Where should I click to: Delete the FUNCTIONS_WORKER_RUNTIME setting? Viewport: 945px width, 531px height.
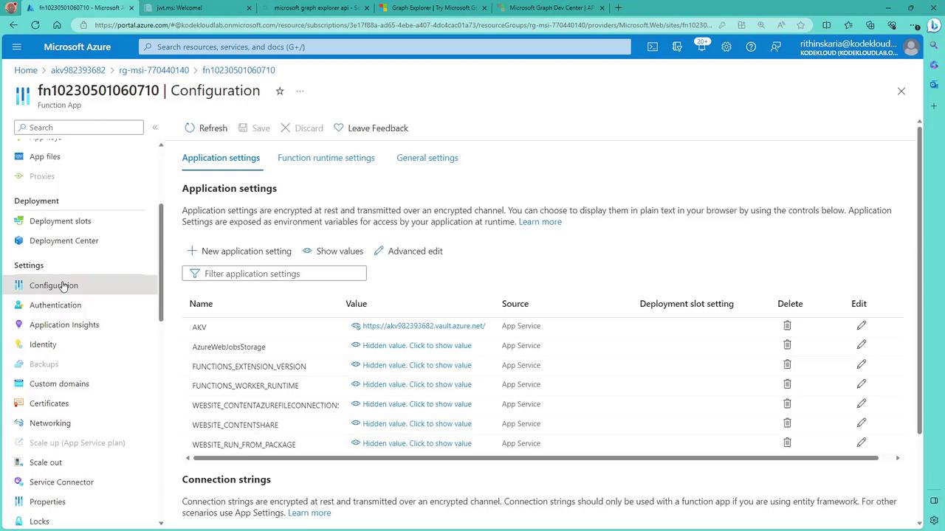pos(787,383)
